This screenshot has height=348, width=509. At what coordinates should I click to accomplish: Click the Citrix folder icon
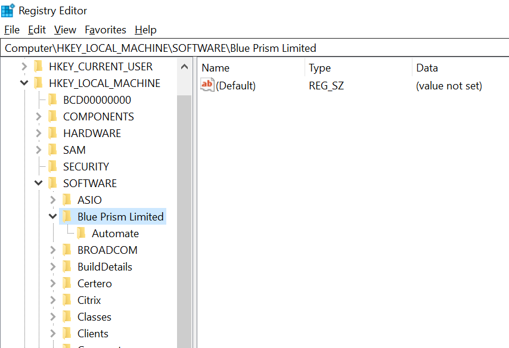tap(67, 300)
